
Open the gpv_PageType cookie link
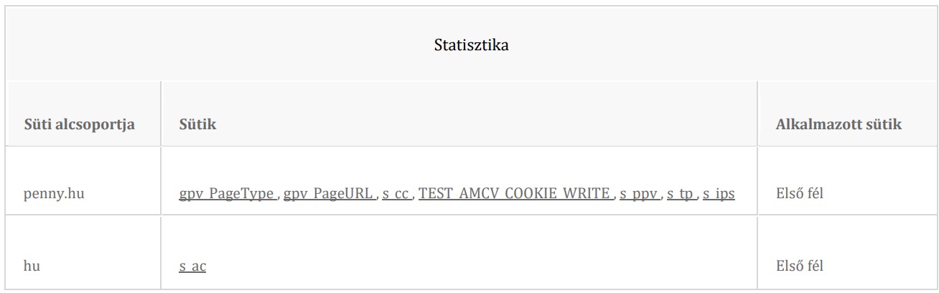click(228, 193)
